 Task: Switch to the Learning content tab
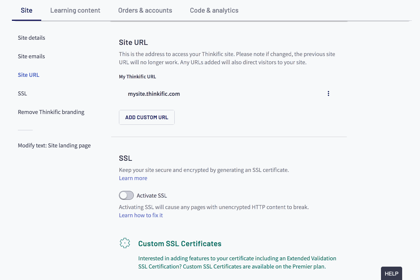[x=75, y=10]
